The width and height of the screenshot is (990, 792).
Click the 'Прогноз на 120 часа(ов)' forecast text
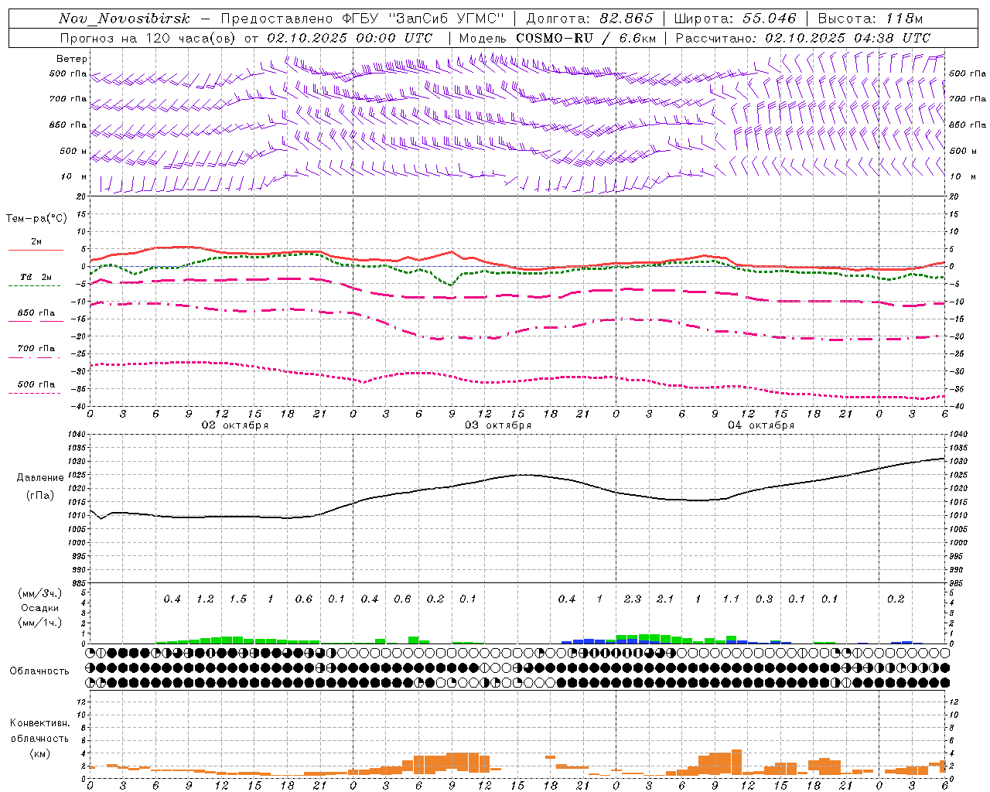click(148, 38)
